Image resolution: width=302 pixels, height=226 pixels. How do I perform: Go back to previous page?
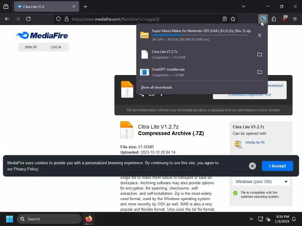[x=7, y=19]
